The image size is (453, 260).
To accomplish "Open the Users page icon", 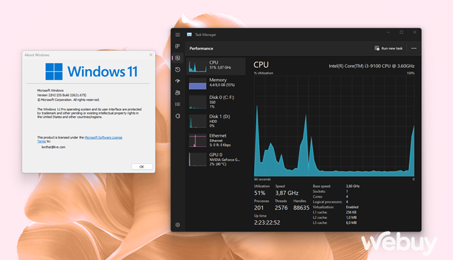I will pos(178,93).
